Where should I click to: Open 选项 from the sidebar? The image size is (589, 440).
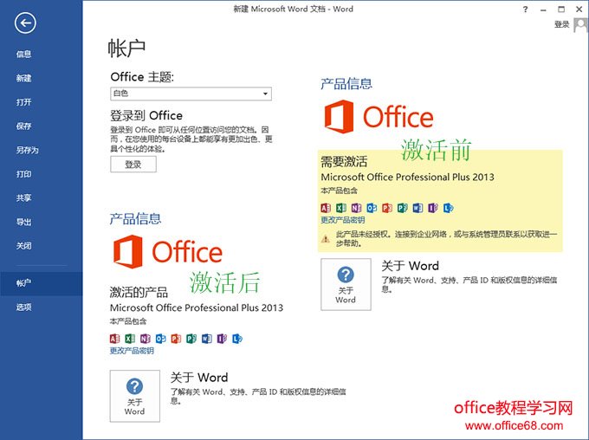tap(23, 307)
